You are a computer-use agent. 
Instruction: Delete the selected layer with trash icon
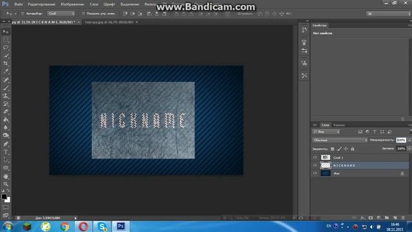403,218
